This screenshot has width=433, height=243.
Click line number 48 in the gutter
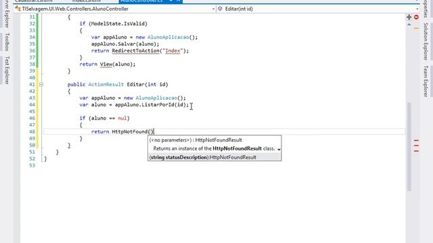(x=32, y=132)
